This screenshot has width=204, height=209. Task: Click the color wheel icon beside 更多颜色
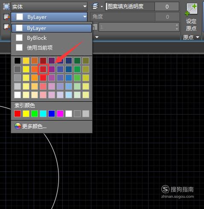(18, 126)
